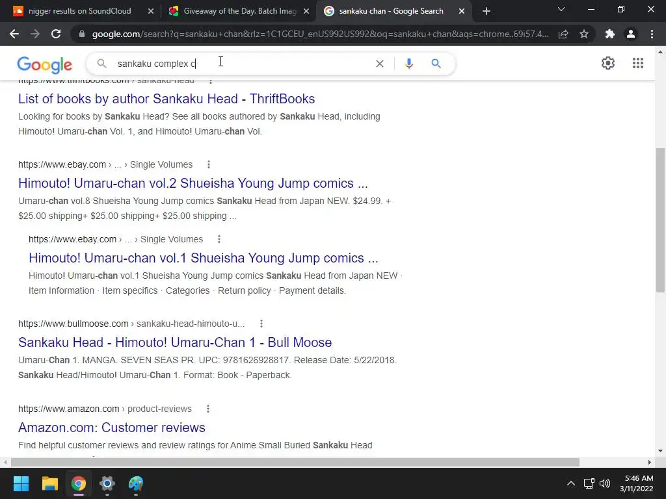Open more options for the Amazon result

click(x=207, y=409)
